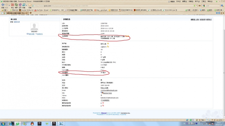Image resolution: width=225 pixels, height=126 pixels.
Task: Click the Discuz! footer link
Action: [x=104, y=113]
